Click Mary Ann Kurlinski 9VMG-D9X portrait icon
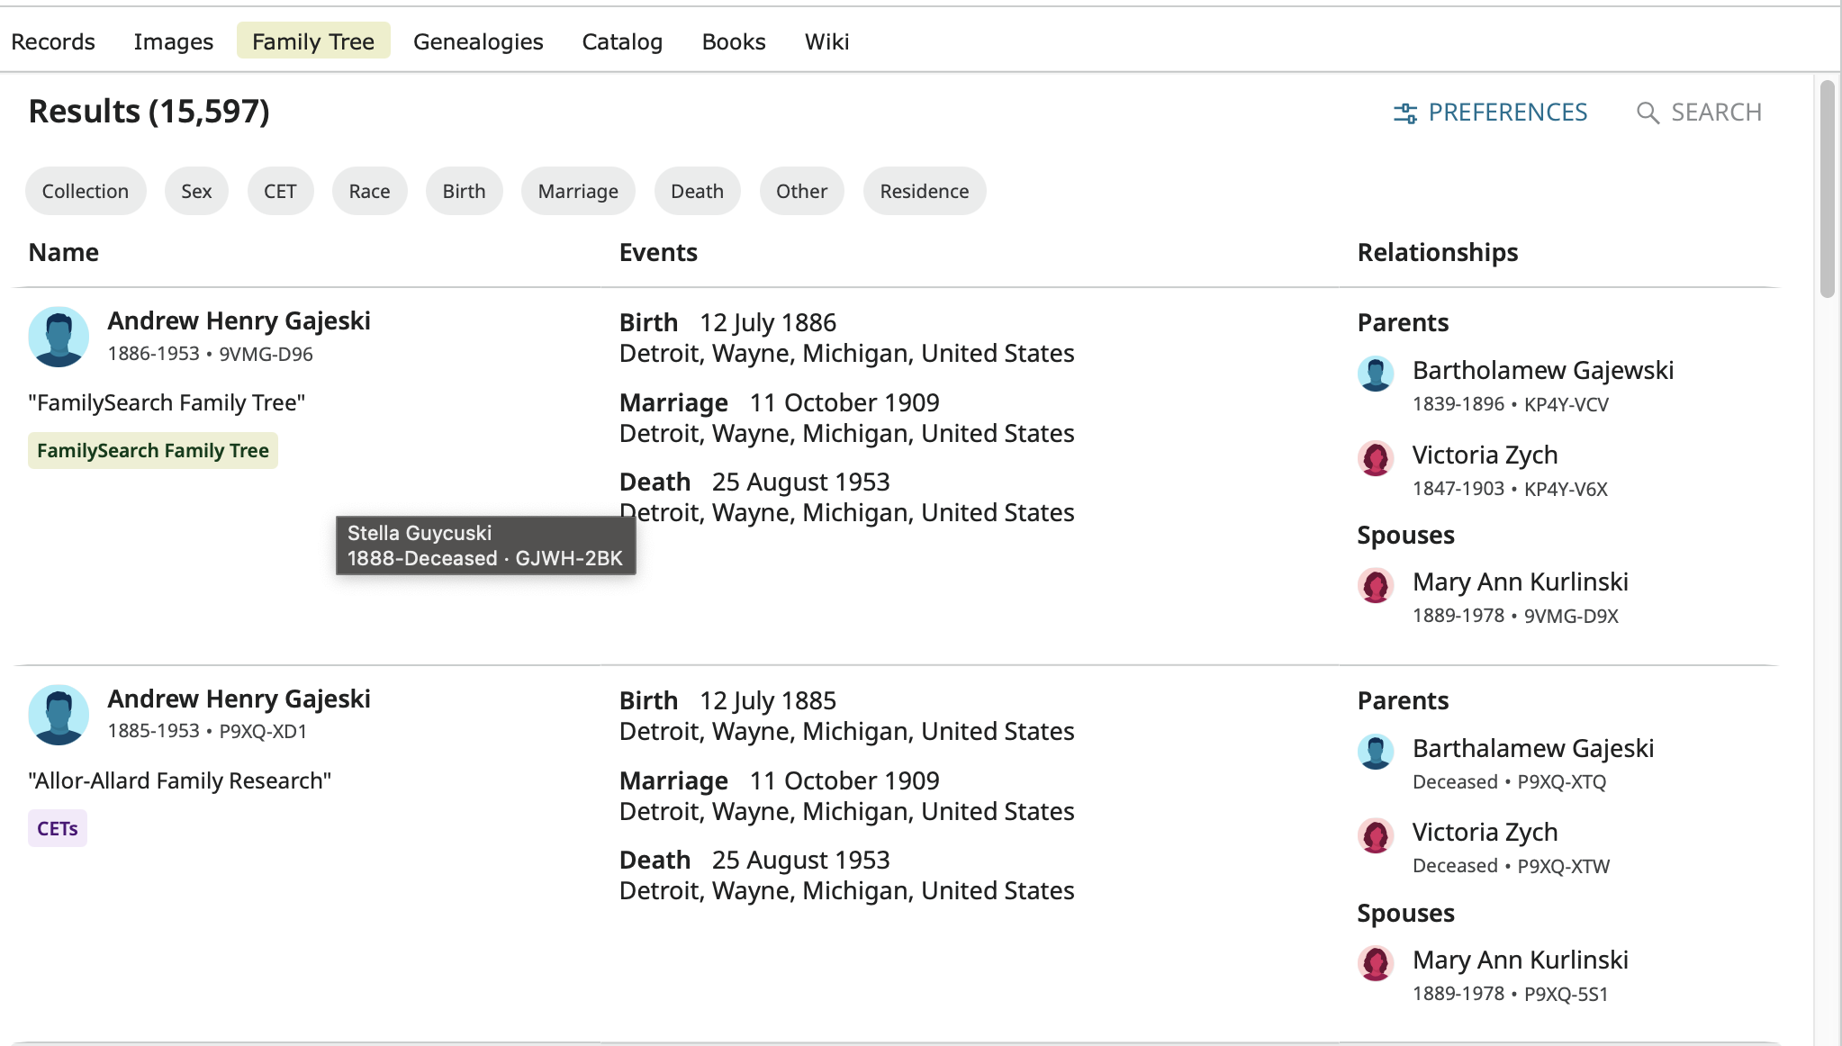 pos(1375,585)
